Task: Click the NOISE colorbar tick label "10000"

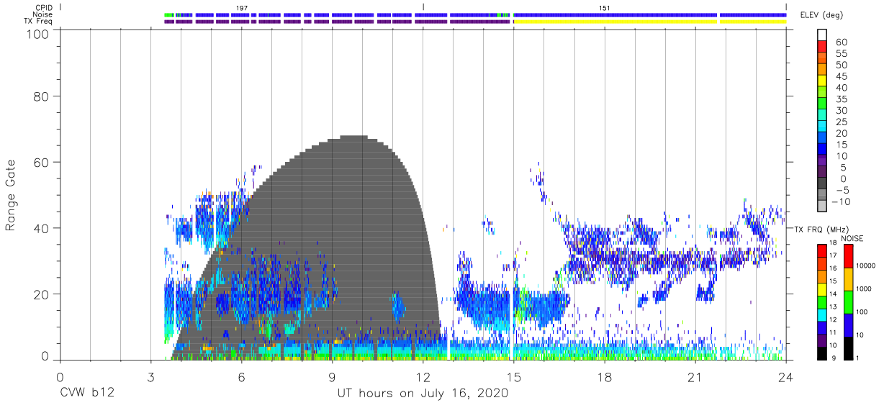Action: coord(867,266)
